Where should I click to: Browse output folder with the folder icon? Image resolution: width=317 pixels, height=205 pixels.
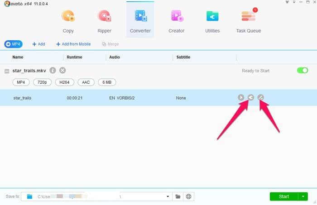point(178,196)
